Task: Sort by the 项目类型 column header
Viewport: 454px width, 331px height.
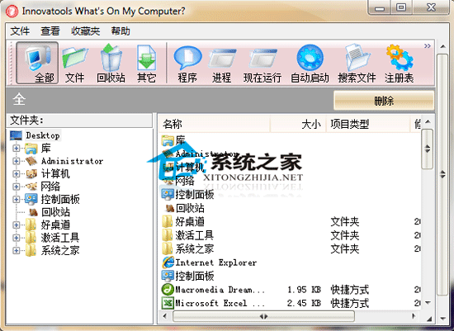Action: [x=368, y=125]
